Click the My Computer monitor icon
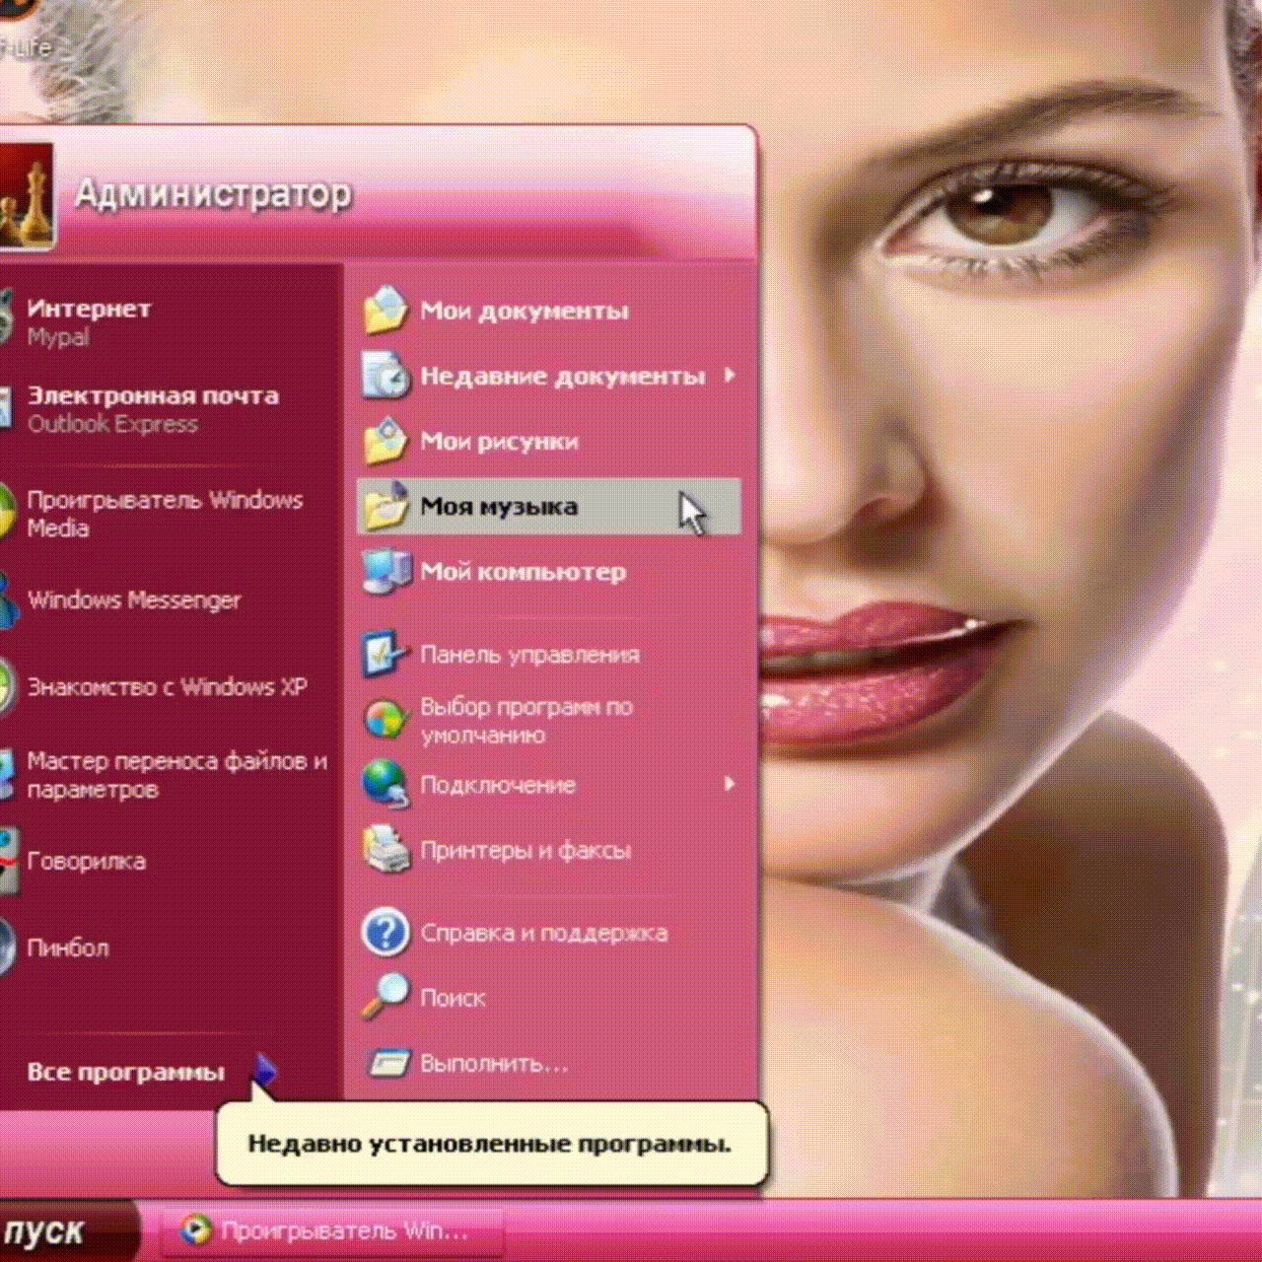 coord(386,572)
